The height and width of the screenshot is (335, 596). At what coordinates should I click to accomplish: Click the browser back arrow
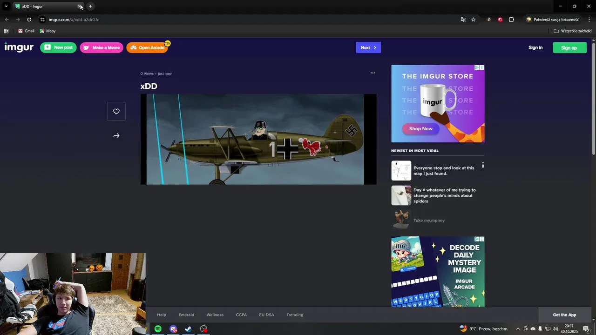coord(7,20)
